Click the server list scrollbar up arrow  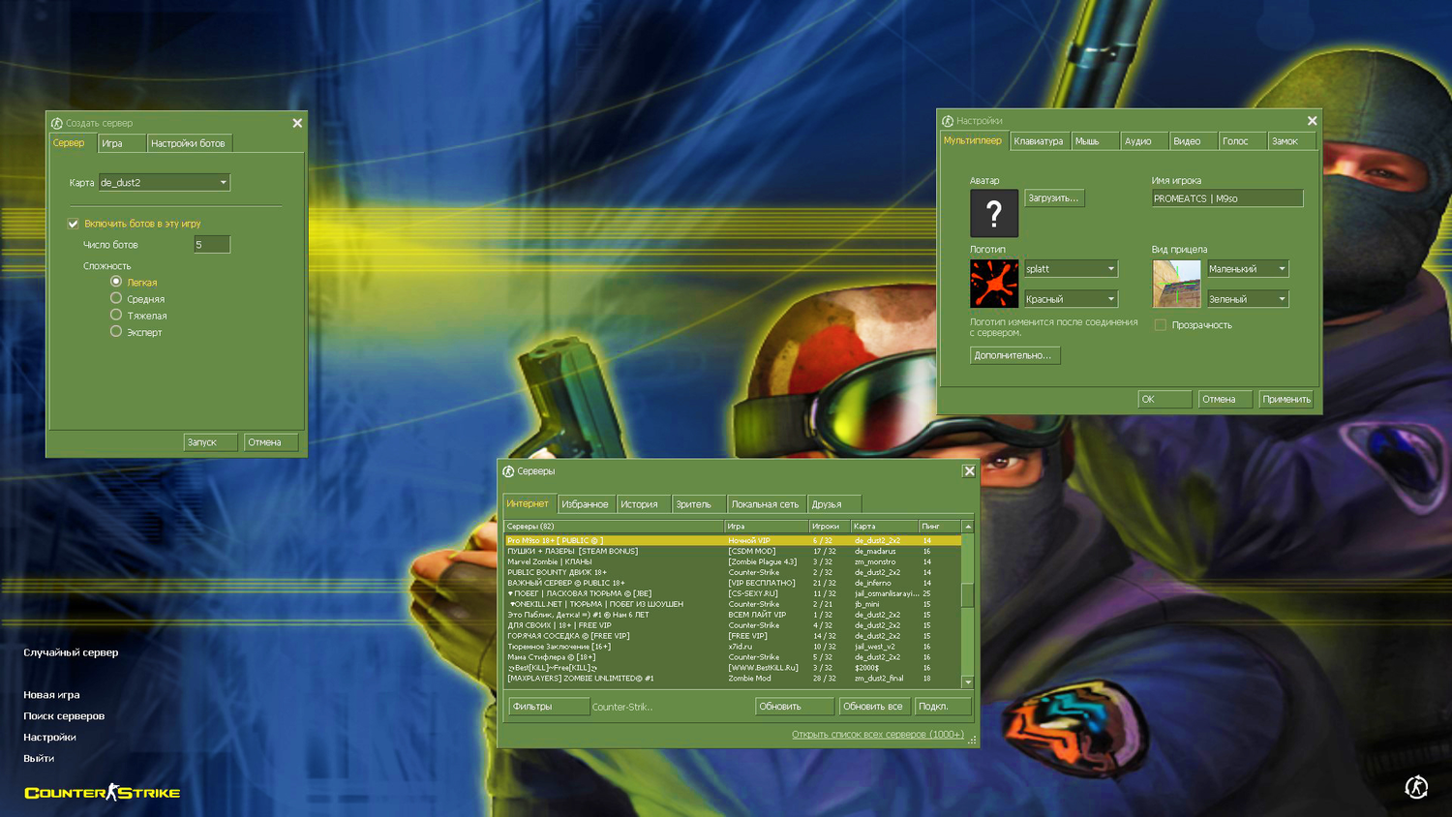point(968,527)
